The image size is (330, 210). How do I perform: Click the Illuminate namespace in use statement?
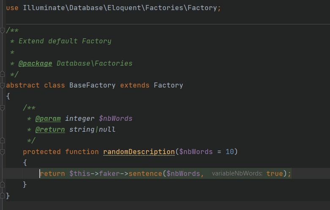pyautogui.click(x=44, y=8)
